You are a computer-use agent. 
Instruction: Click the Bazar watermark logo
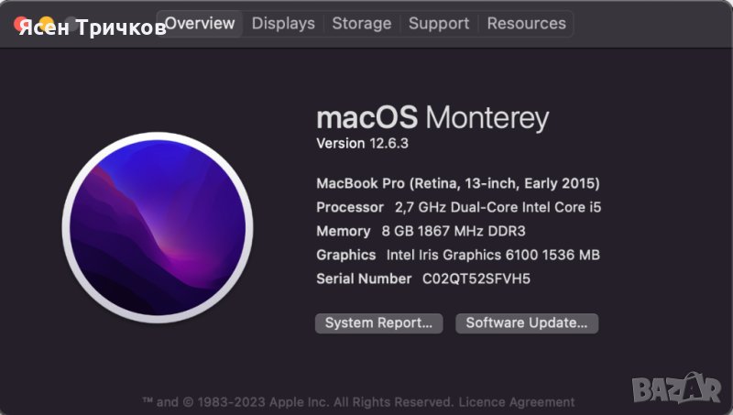click(x=676, y=388)
